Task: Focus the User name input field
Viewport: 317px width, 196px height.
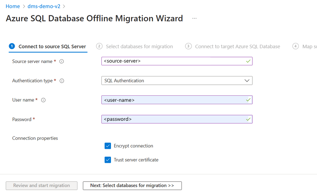Action: (177, 100)
